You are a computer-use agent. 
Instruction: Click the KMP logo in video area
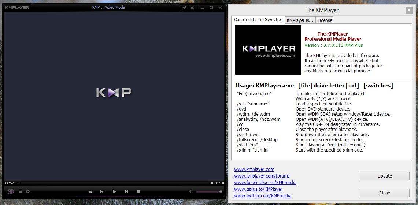click(x=114, y=92)
